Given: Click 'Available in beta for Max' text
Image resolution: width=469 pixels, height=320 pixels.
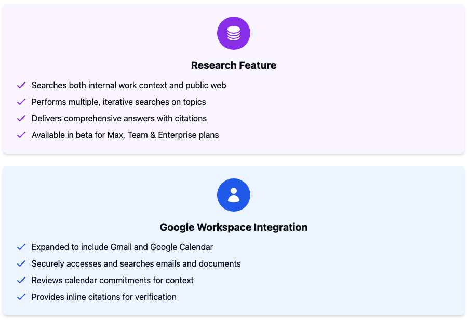Looking at the screenshot, I should tap(78, 135).
